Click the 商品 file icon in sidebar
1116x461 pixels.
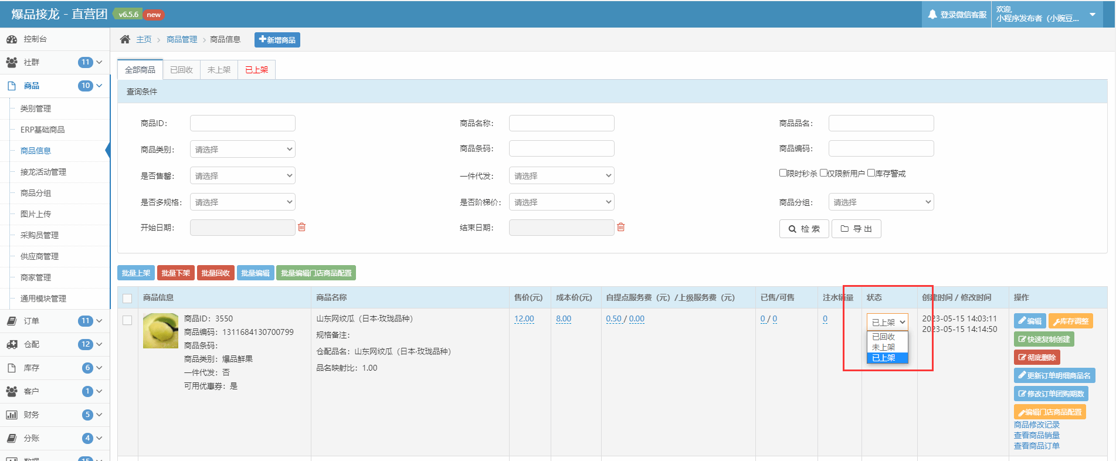click(12, 86)
